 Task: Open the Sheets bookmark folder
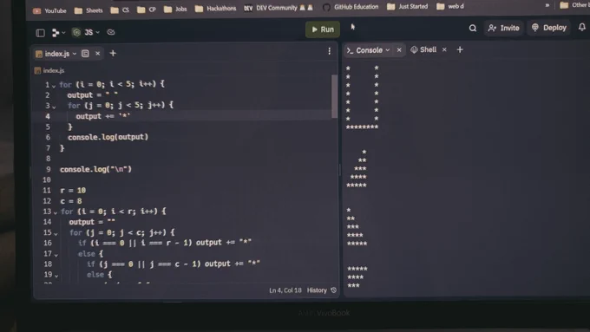click(x=88, y=10)
